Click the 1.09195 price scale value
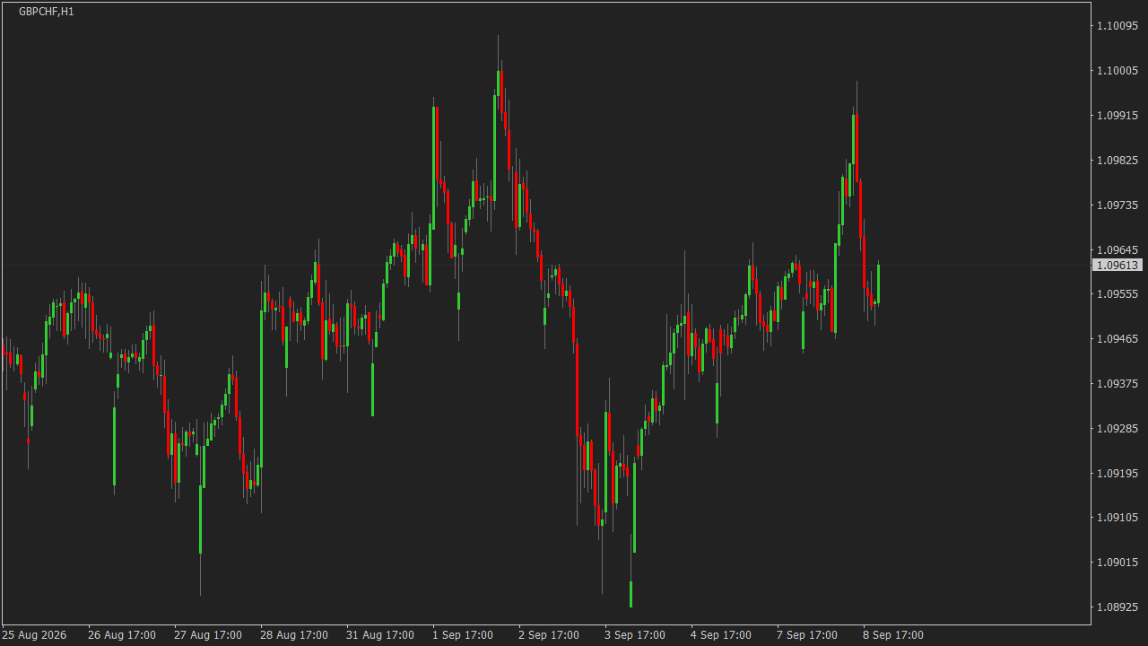 coord(1118,473)
